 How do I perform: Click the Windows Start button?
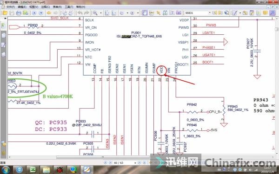coord(6,169)
